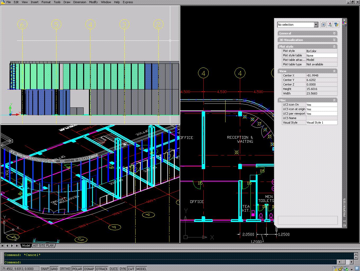
Task: Open the View menu
Action: [25, 2]
